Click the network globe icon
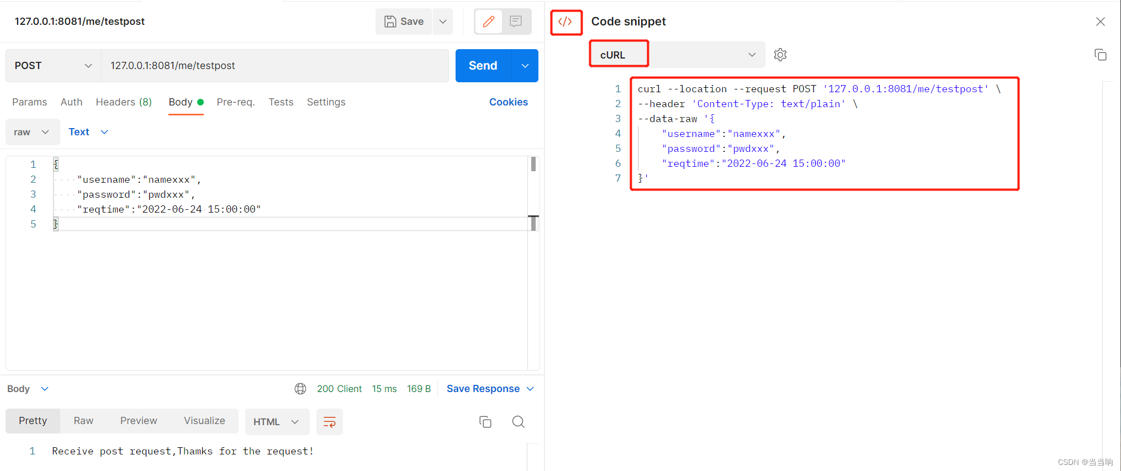 click(300, 389)
